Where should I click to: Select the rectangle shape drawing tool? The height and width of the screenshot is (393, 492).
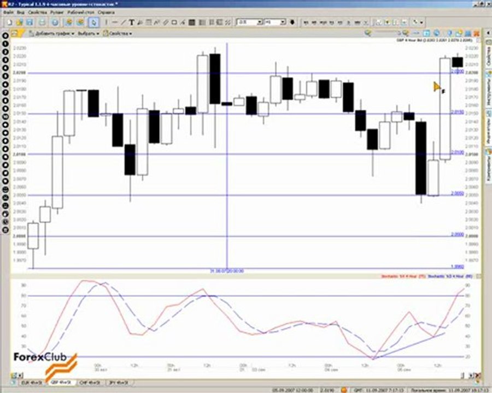(x=174, y=22)
